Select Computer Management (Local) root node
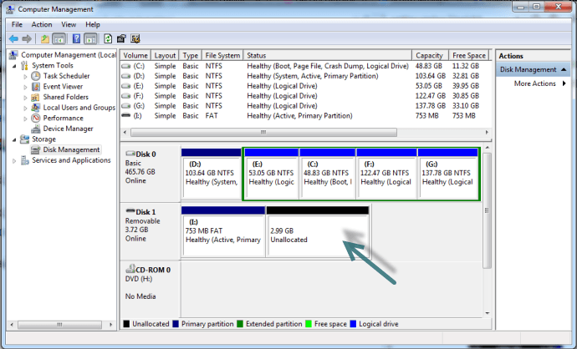Screen dimensions: 577x349 (x=68, y=55)
